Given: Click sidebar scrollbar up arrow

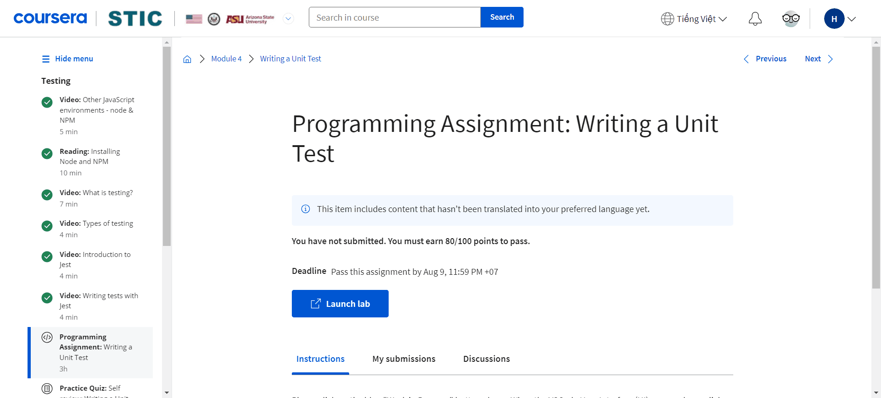Looking at the screenshot, I should click(x=167, y=42).
